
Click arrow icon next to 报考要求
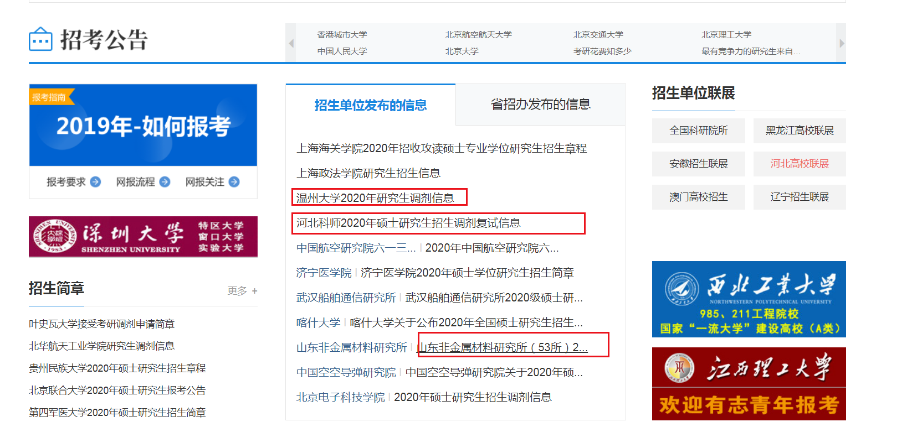pos(95,182)
